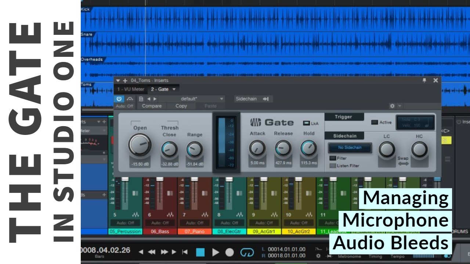Toggle the LkA look-ahead switch
Screen dimensions: 470x264
pos(307,123)
